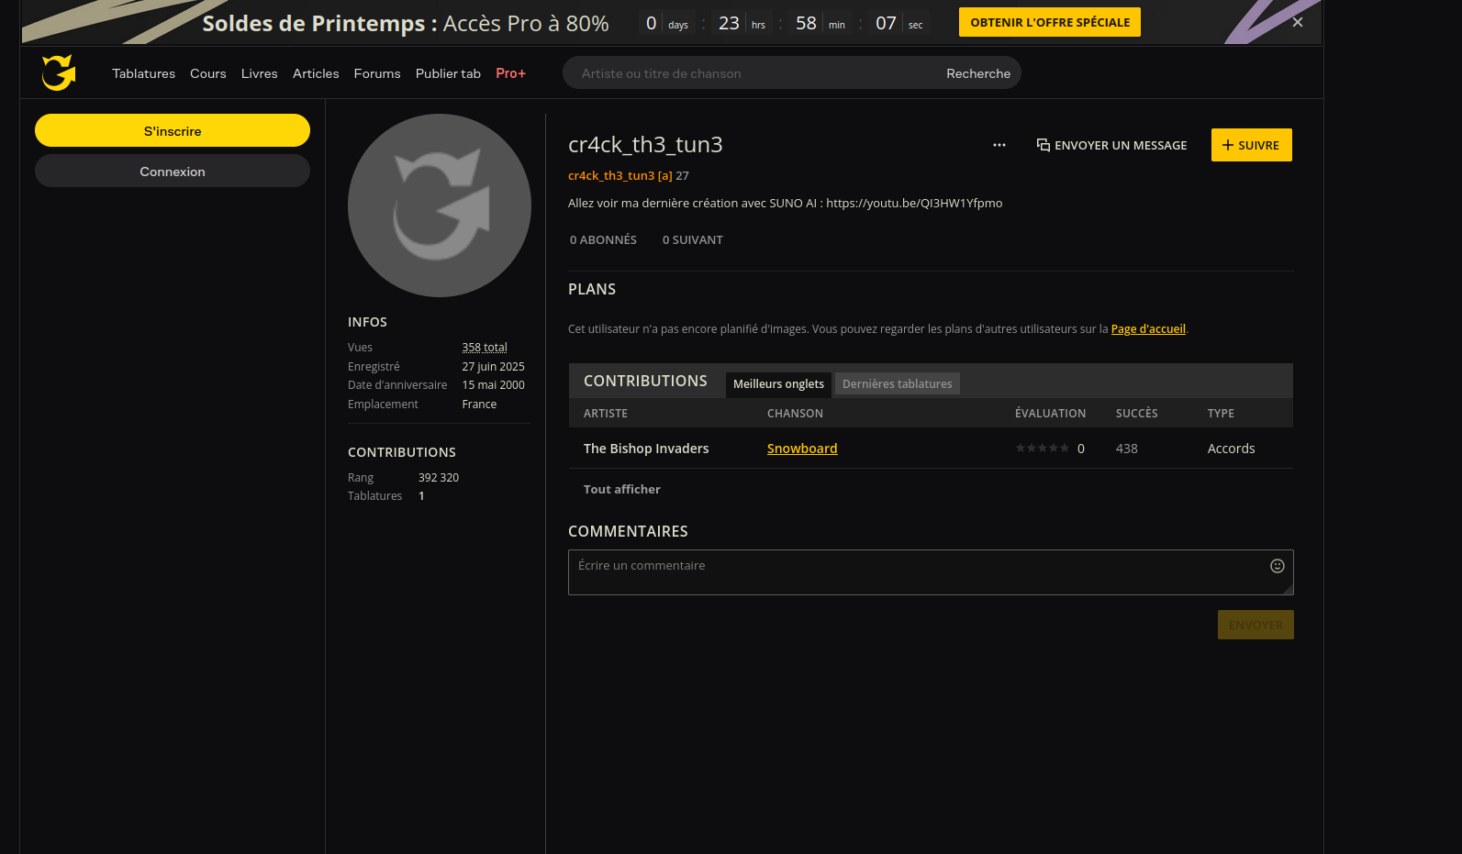Follow user with the Suivre button

(1251, 145)
